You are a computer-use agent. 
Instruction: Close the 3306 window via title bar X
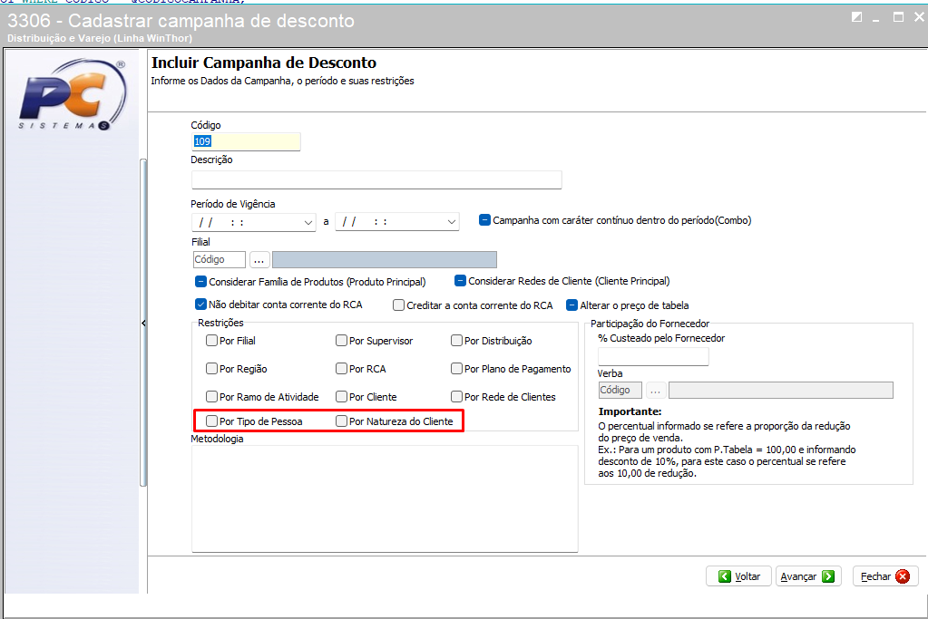click(919, 17)
